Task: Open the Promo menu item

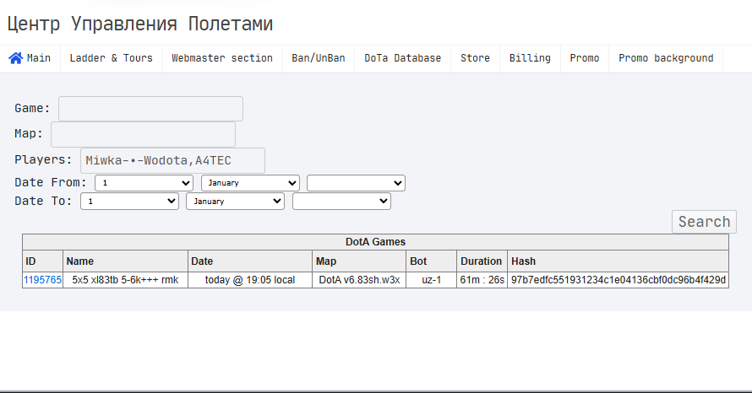Action: 585,58
